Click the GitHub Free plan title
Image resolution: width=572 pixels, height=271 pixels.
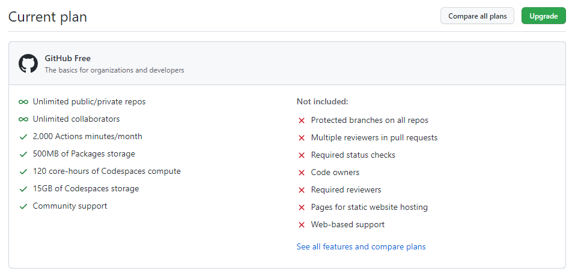click(67, 58)
